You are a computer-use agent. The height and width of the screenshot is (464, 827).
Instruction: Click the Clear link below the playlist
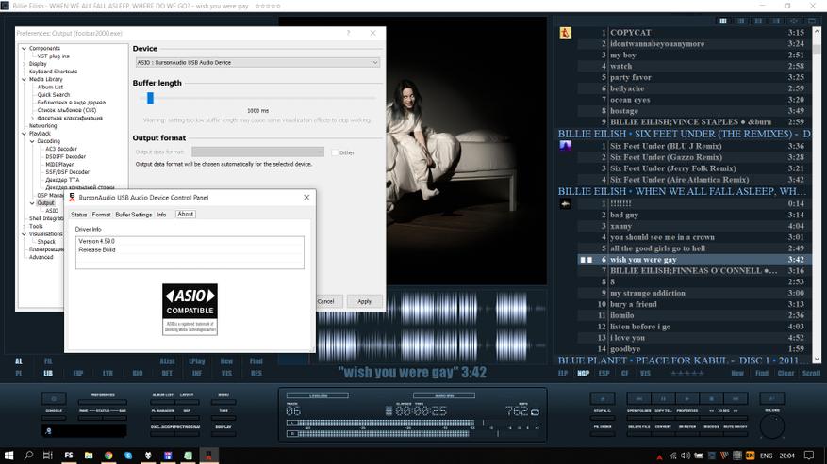point(786,373)
